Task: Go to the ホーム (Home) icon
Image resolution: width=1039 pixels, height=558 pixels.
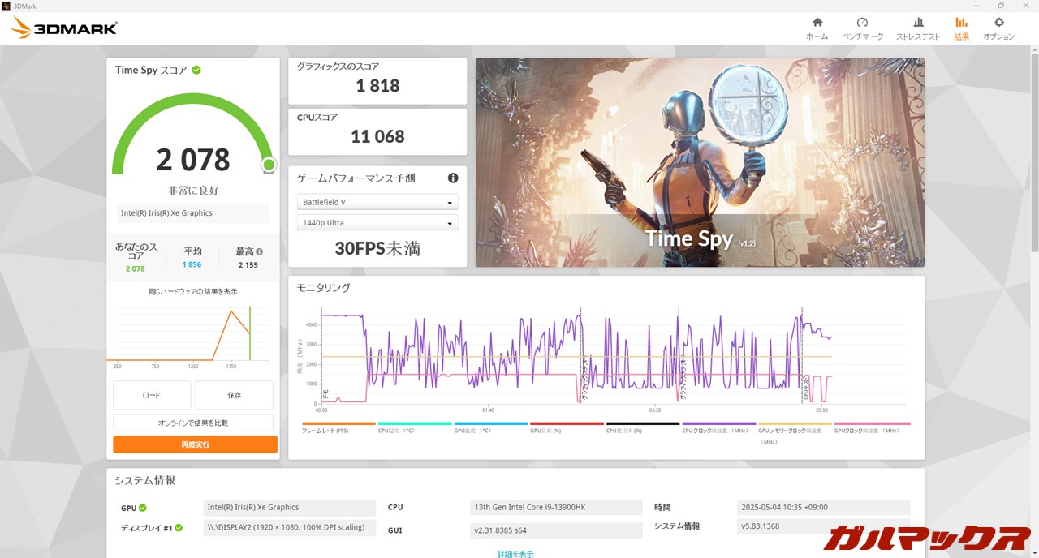Action: tap(817, 23)
